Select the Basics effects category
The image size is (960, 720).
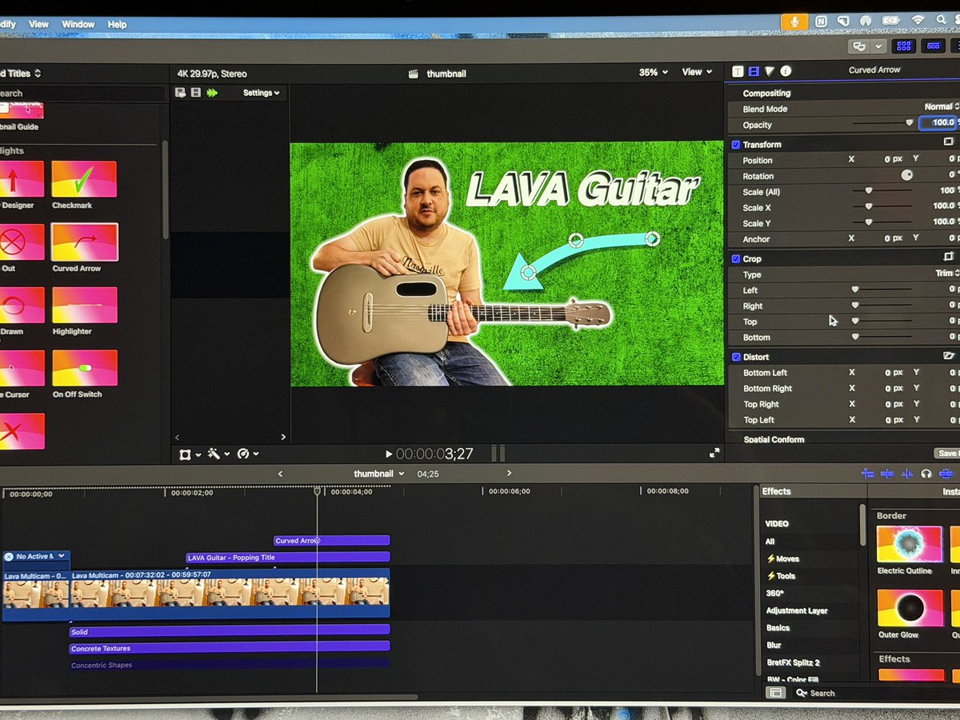pyautogui.click(x=778, y=628)
